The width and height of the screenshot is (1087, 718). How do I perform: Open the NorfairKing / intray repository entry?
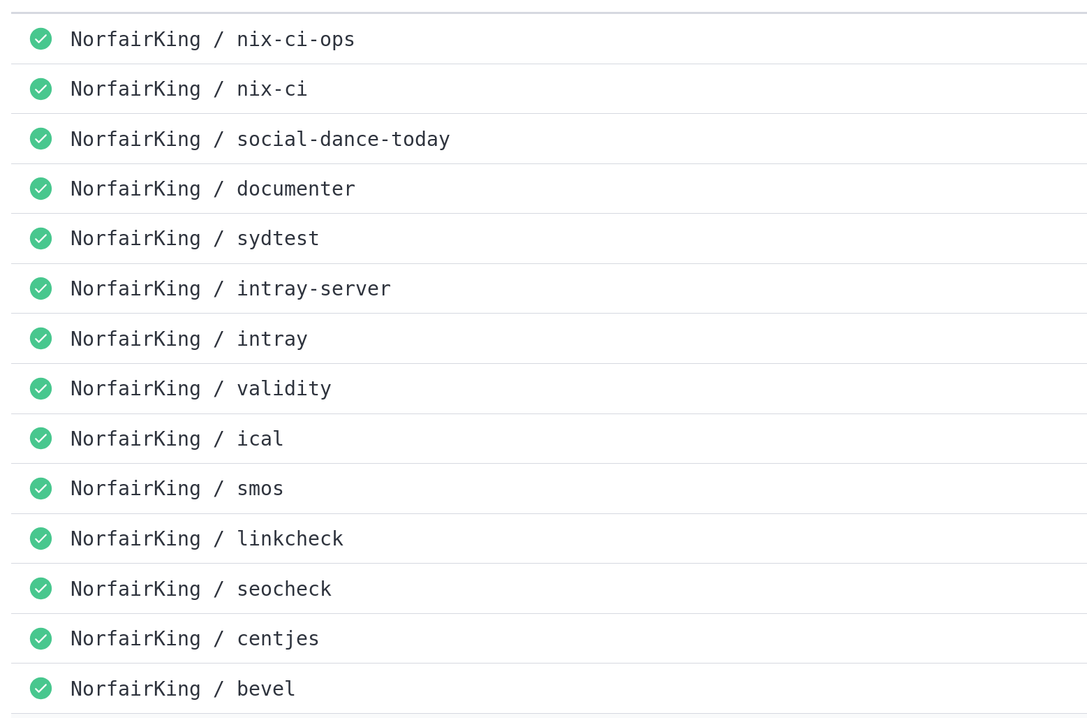coord(188,339)
